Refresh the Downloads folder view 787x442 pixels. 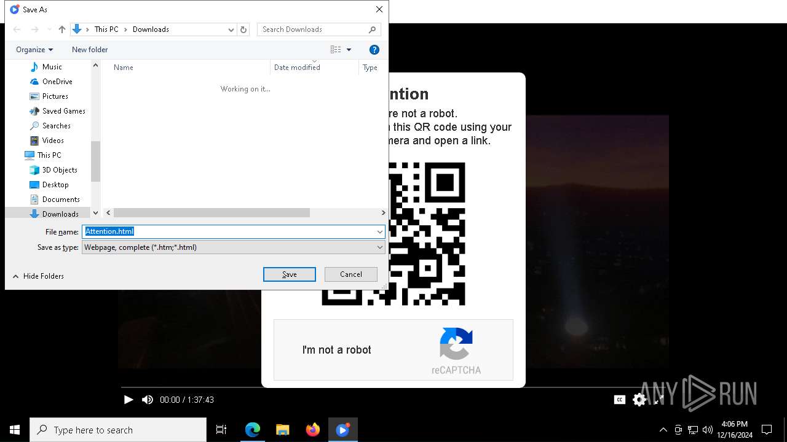tap(243, 29)
